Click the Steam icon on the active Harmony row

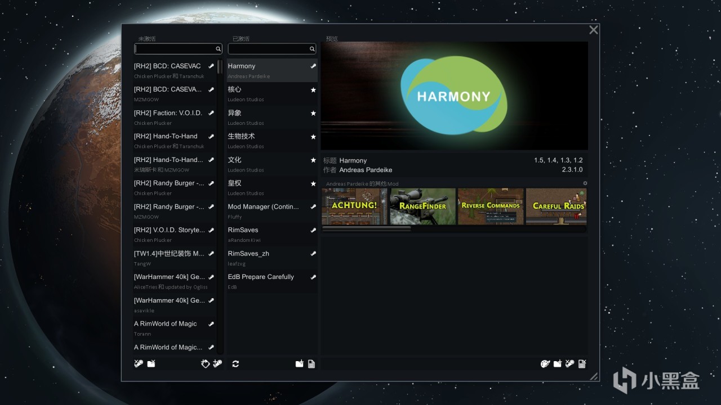point(313,66)
